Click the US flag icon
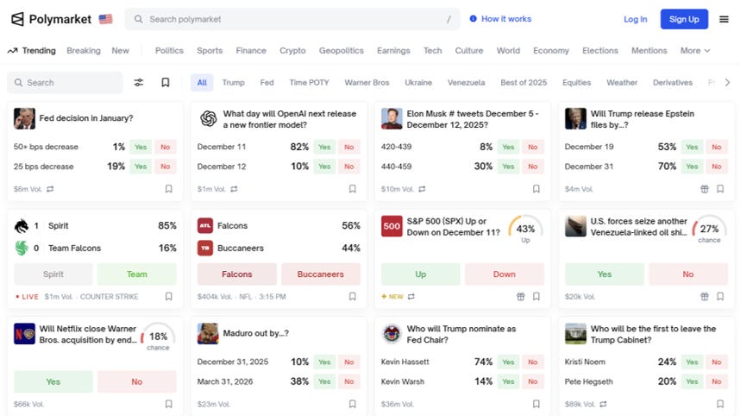The width and height of the screenshot is (740, 416). coord(106,19)
